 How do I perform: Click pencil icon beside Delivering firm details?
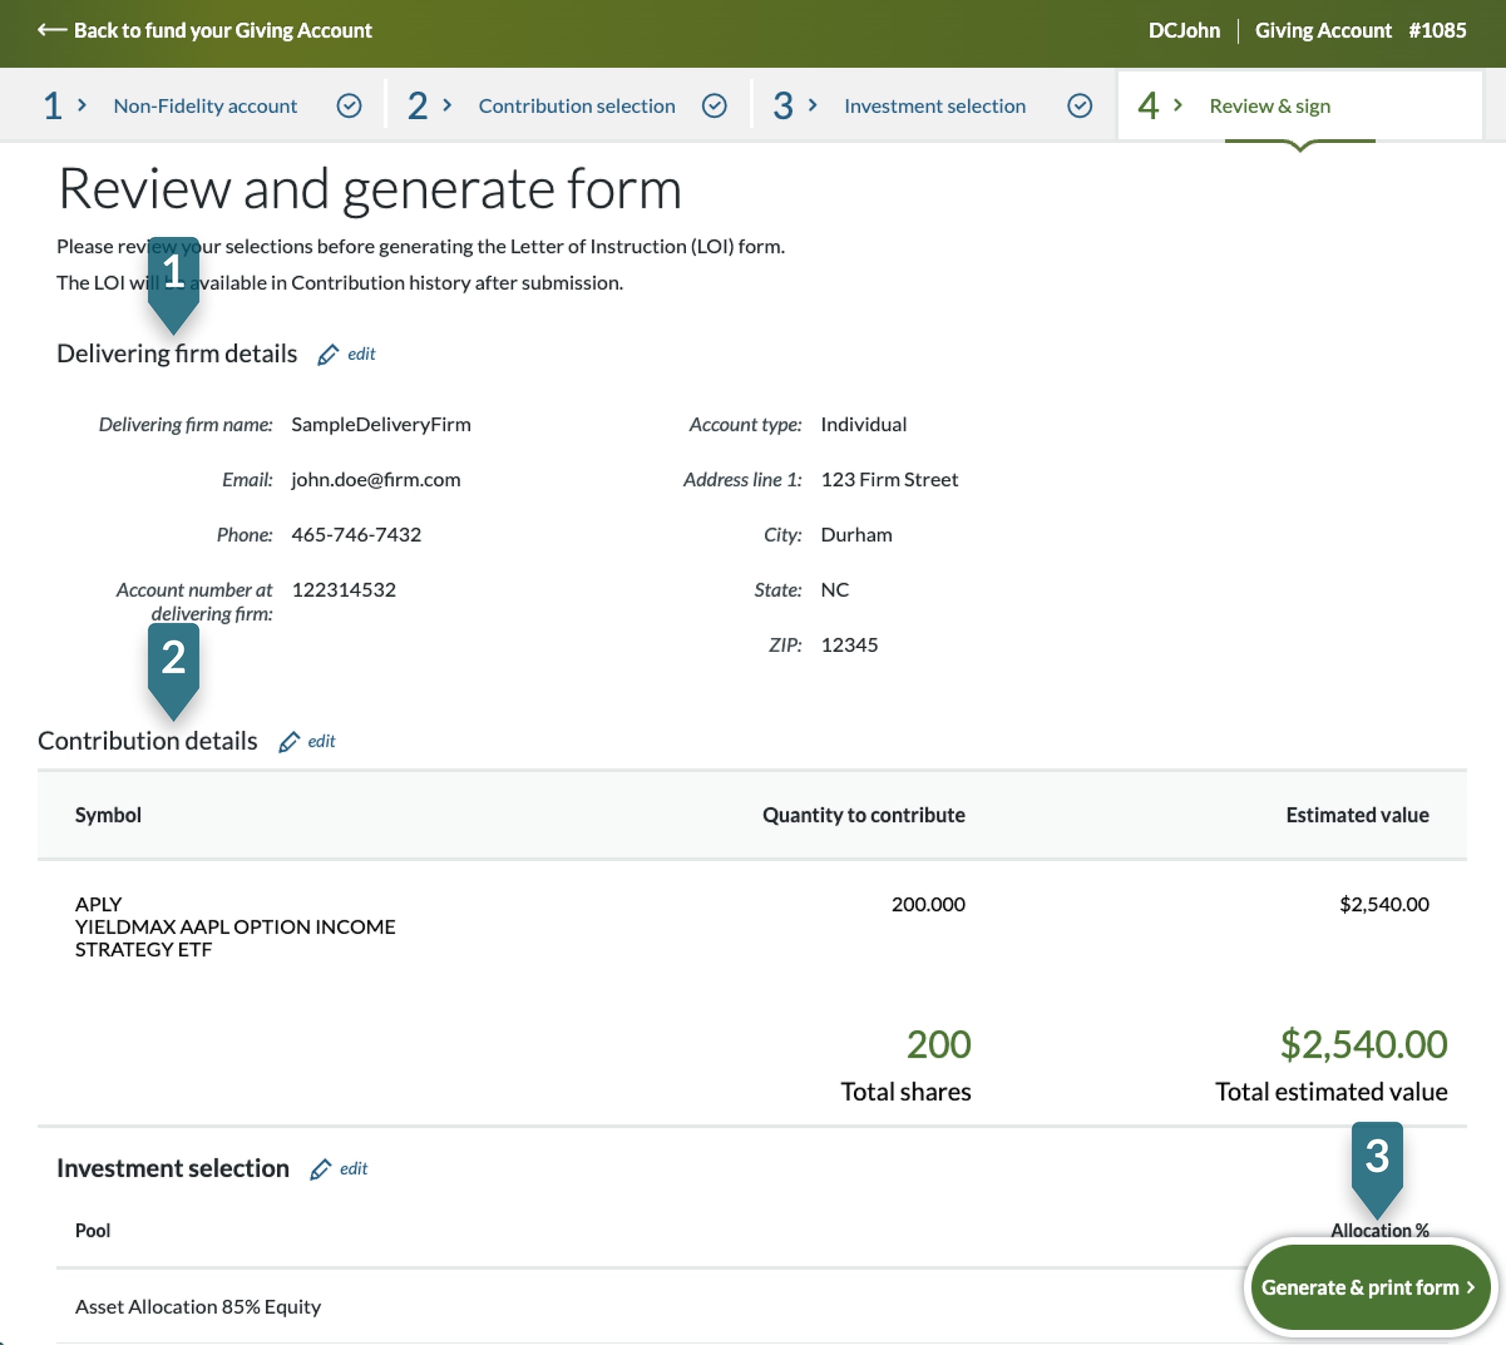328,355
